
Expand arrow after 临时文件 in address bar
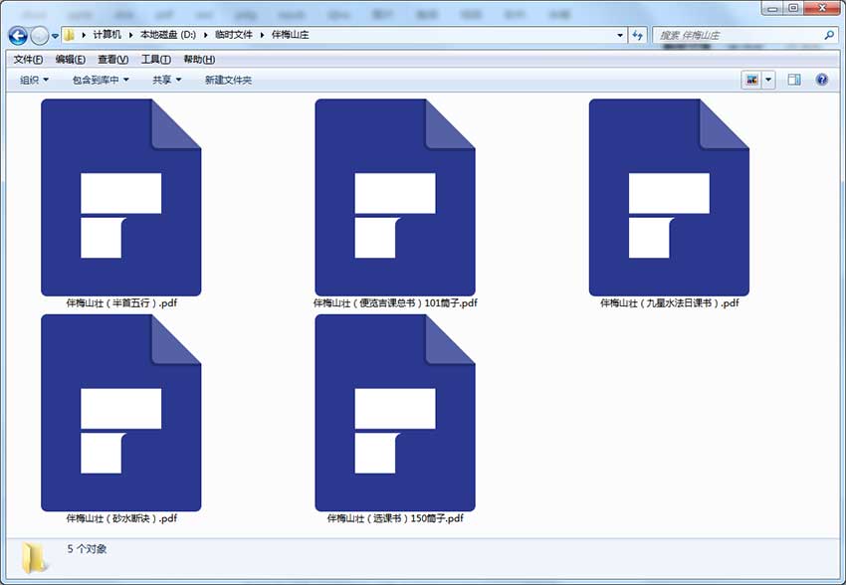click(262, 35)
